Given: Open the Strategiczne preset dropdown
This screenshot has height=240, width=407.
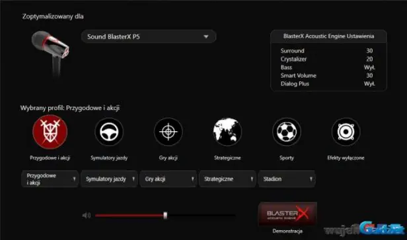Looking at the screenshot, I should point(228,179).
